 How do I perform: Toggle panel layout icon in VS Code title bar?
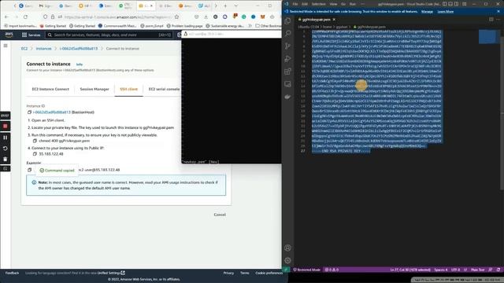(450, 4)
